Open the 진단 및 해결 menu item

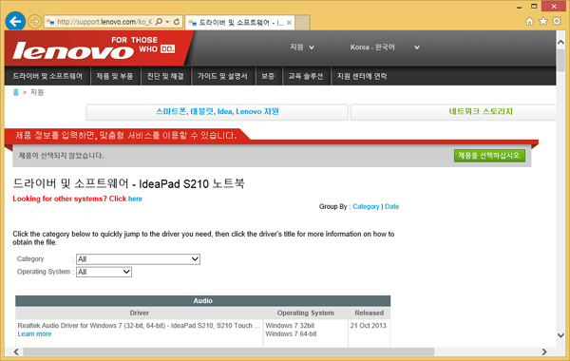[165, 76]
